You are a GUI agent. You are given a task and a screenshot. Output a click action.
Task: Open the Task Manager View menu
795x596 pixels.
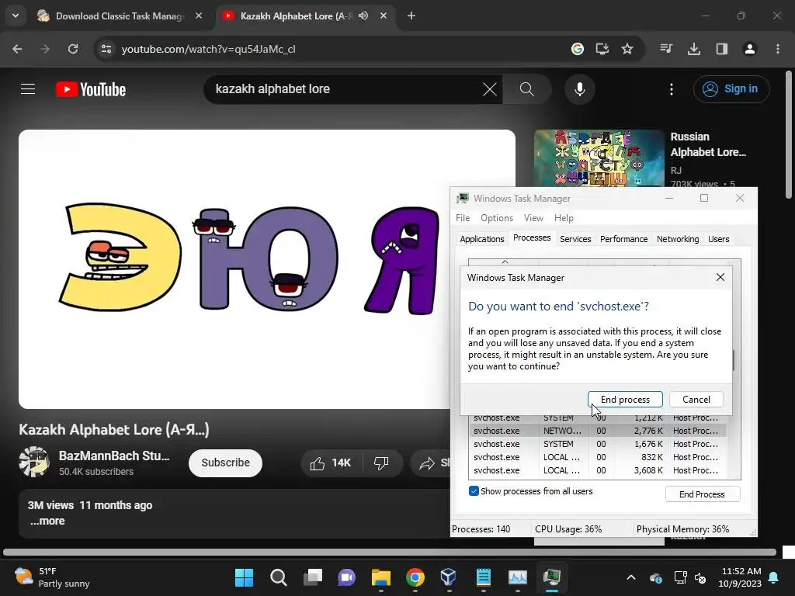(533, 218)
